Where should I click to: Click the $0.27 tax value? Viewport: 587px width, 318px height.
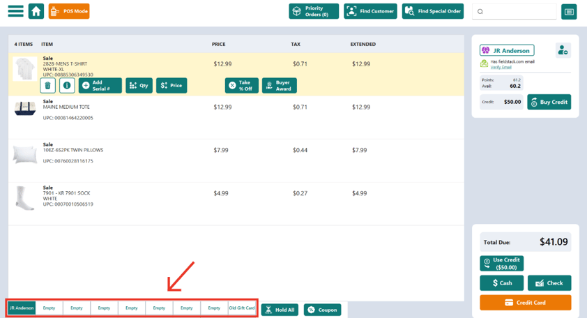300,193
